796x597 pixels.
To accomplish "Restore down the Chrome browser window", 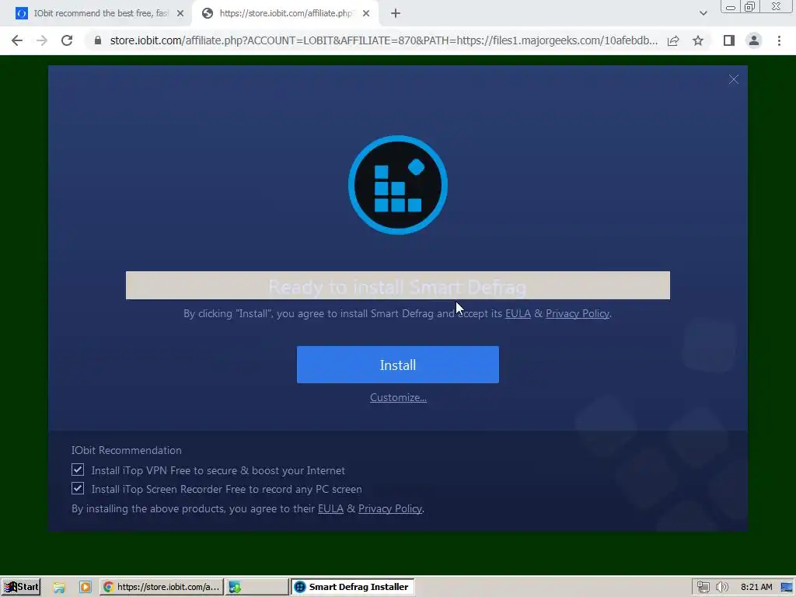I will [x=749, y=7].
